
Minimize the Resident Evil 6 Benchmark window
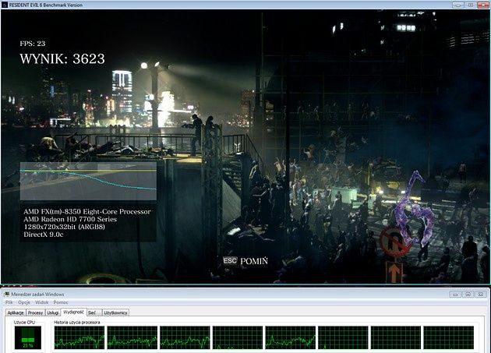(458, 5)
